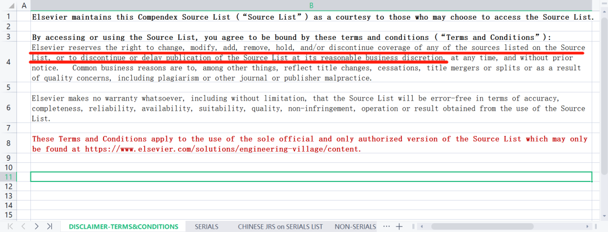Select row 1 header
608x232 pixels.
8,17
